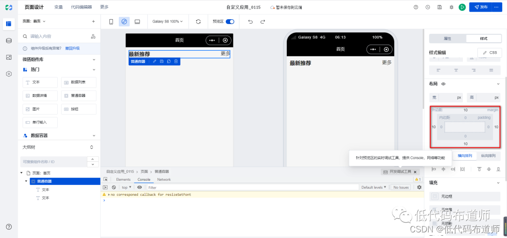Click the delete trash on container toolbar
Viewport: 507px width, 238px height.
(x=176, y=61)
